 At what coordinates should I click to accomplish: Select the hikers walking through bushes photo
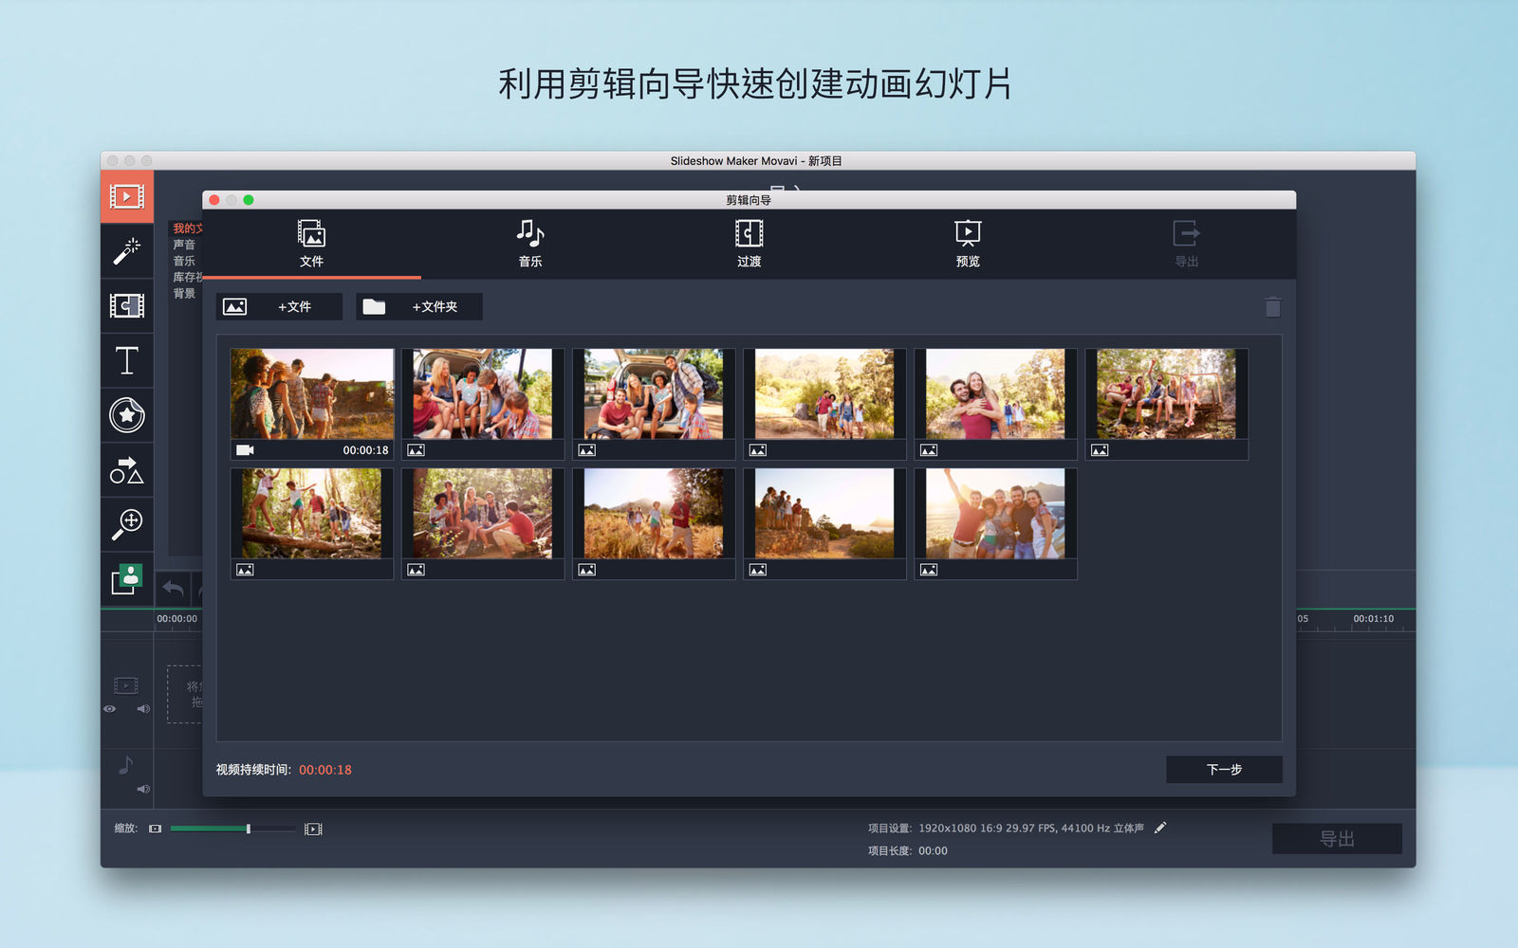click(824, 403)
